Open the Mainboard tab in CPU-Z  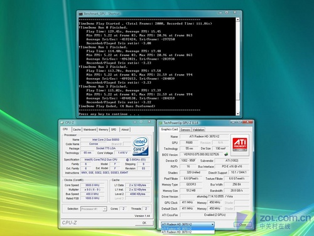pyautogui.click(x=90, y=130)
